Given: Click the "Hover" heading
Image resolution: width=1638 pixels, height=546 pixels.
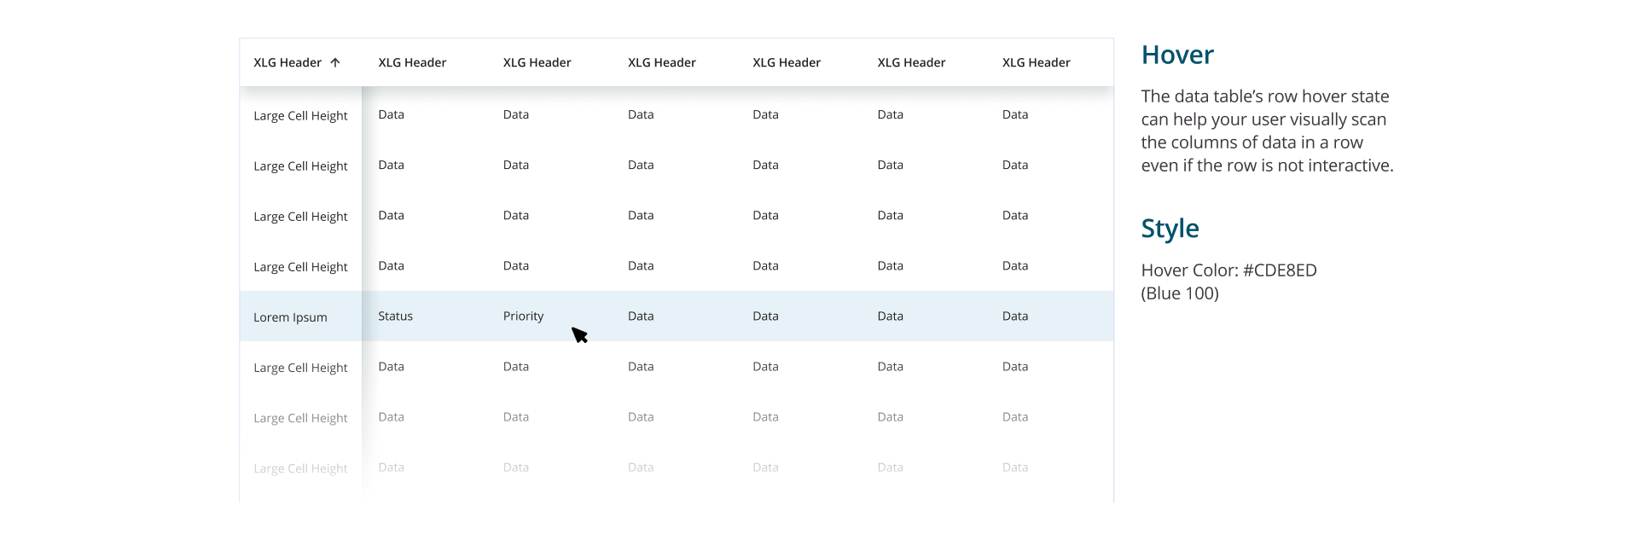Looking at the screenshot, I should (1177, 55).
